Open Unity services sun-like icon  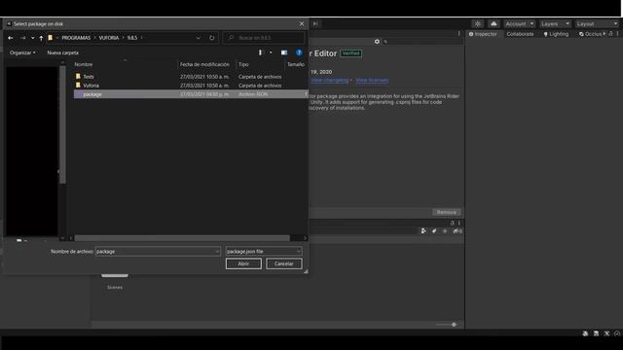478,23
